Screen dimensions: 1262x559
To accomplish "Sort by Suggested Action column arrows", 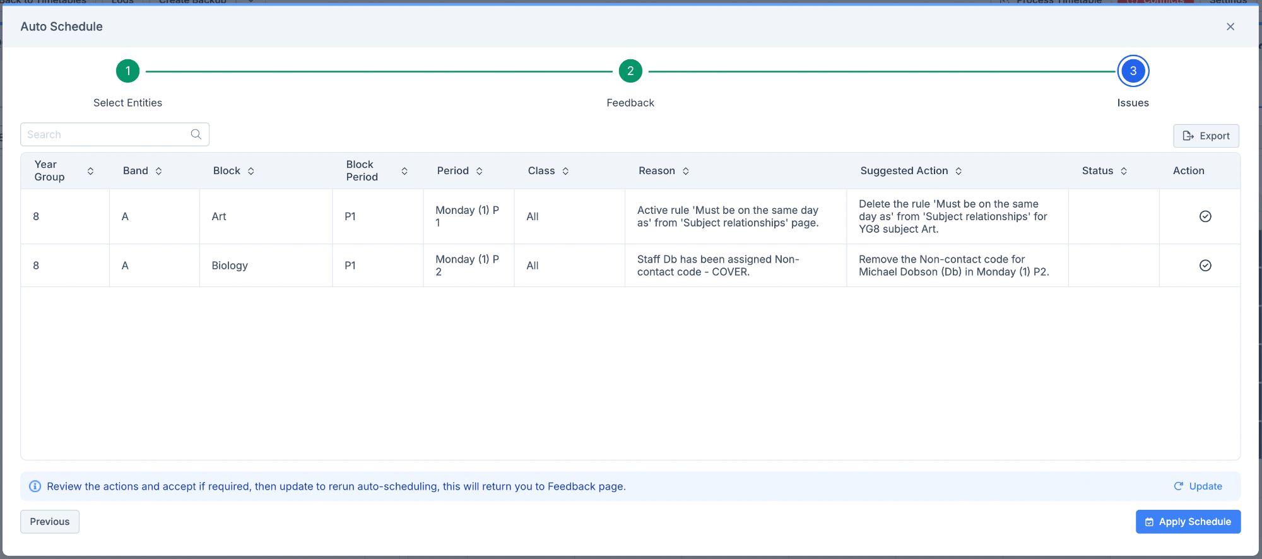I will [958, 171].
